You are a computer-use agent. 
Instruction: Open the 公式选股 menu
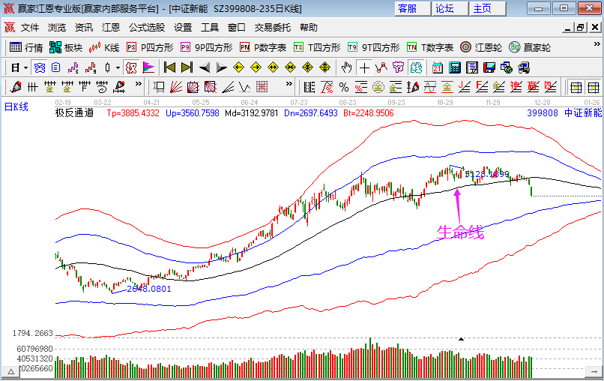pyautogui.click(x=147, y=28)
